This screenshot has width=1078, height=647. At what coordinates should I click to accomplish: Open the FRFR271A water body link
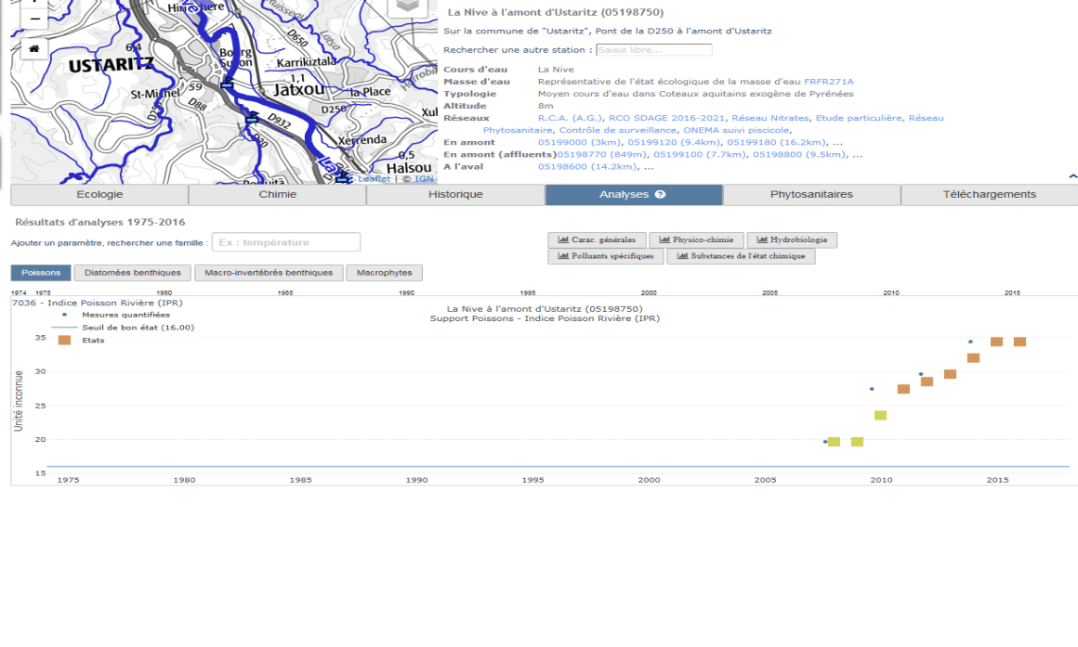(828, 82)
